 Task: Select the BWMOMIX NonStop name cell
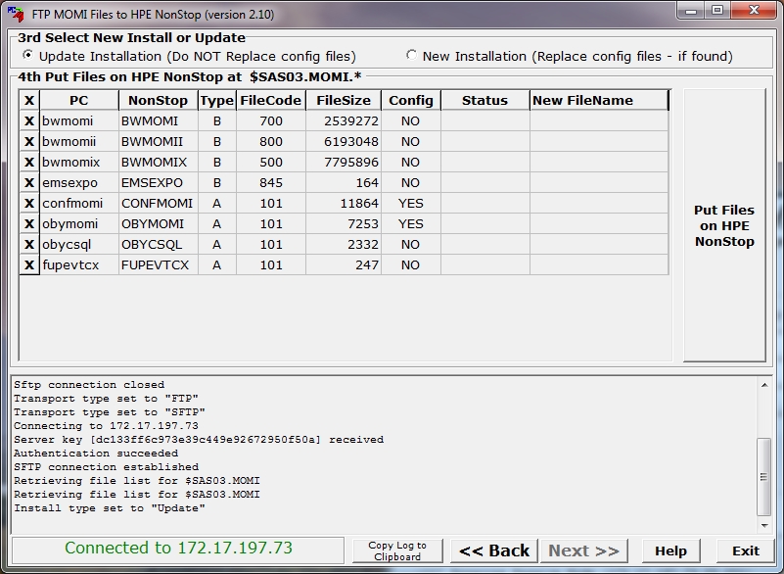pos(158,163)
